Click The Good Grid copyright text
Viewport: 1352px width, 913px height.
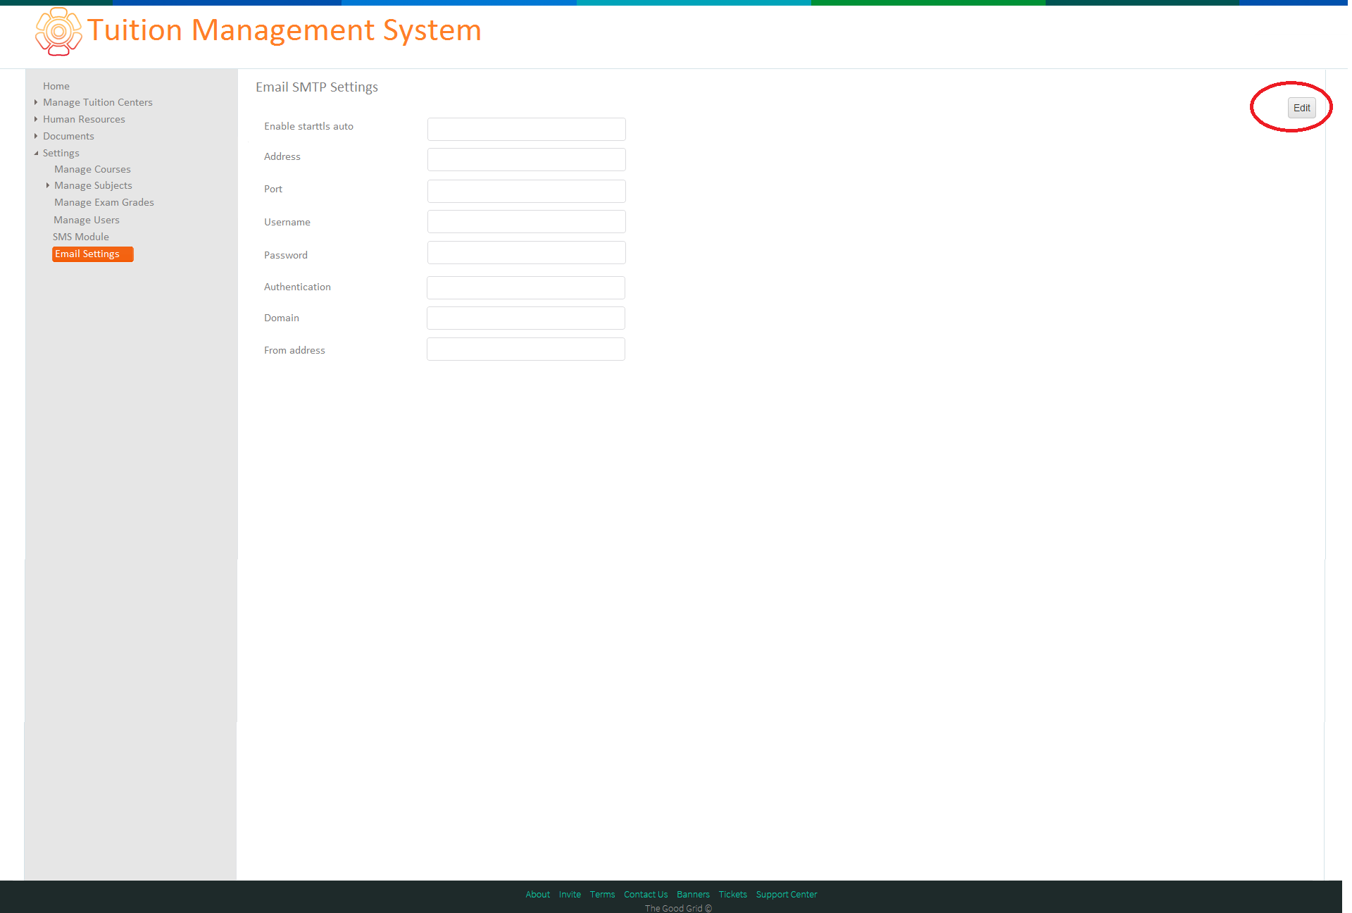click(x=678, y=908)
